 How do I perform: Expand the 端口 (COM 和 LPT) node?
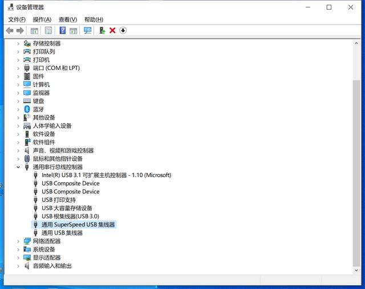[18, 68]
